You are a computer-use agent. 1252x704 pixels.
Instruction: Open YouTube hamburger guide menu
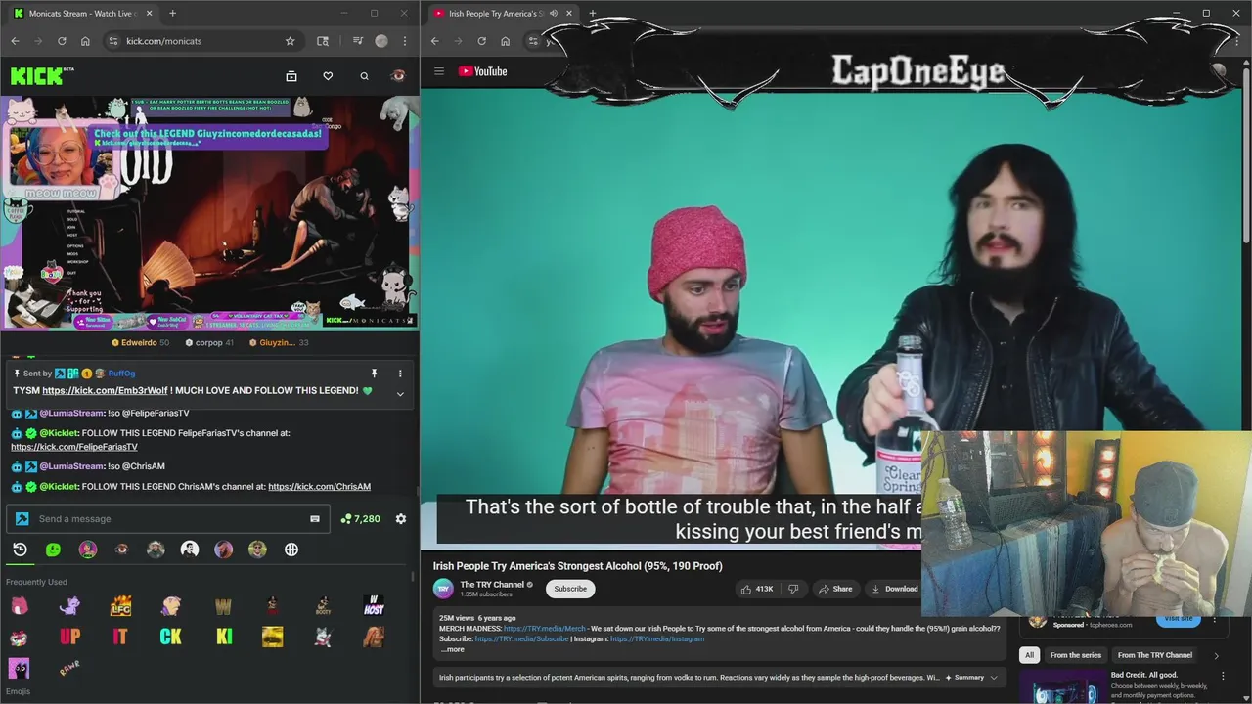pos(439,71)
